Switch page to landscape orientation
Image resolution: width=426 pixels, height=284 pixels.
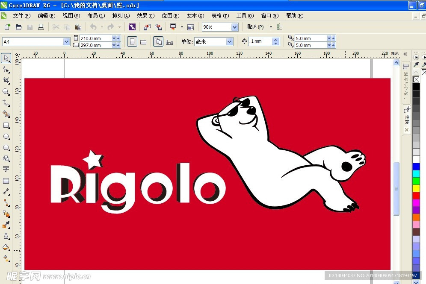tap(143, 42)
